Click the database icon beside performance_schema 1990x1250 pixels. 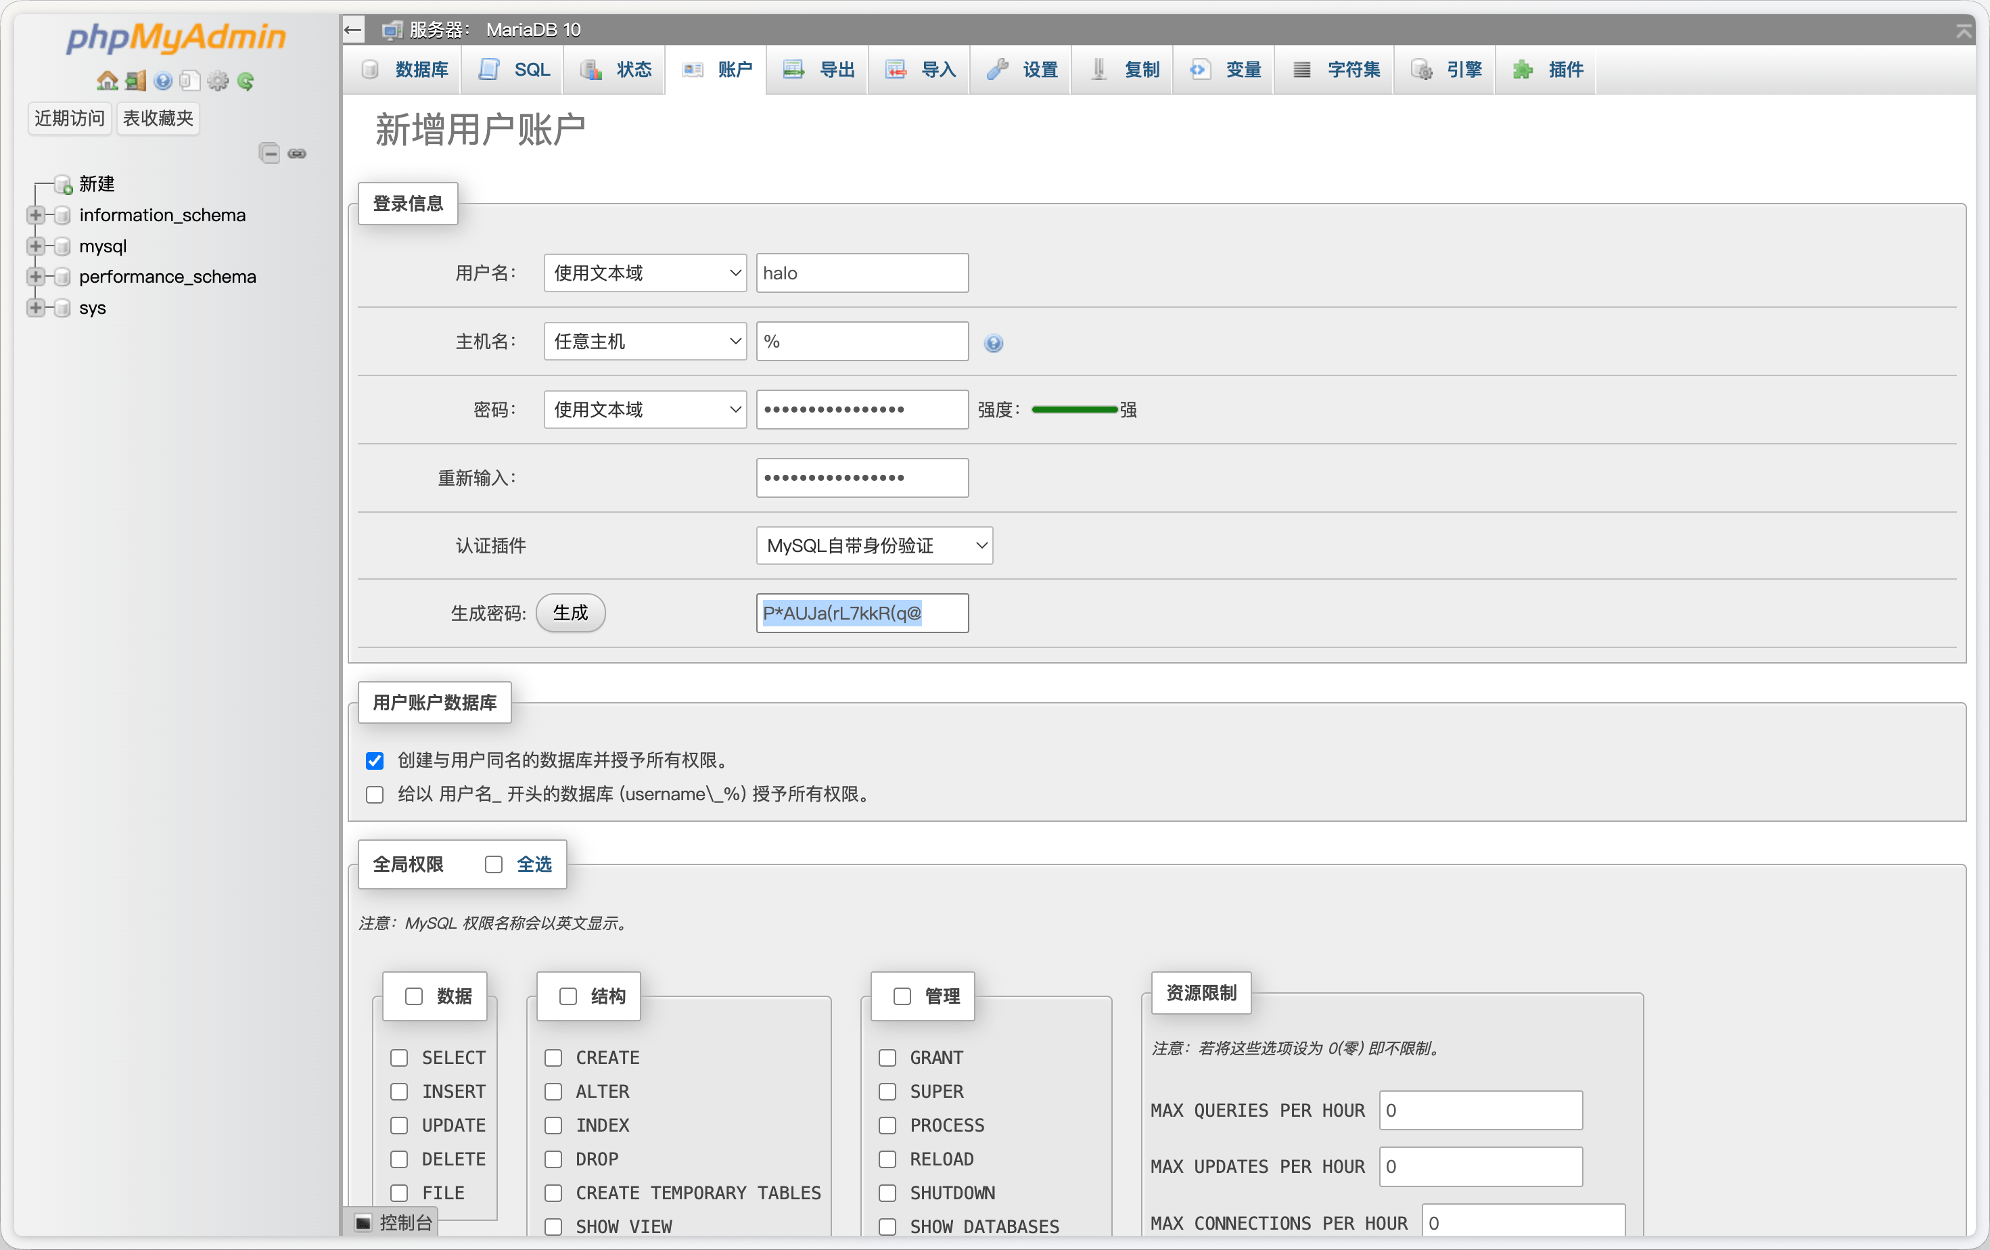click(62, 277)
